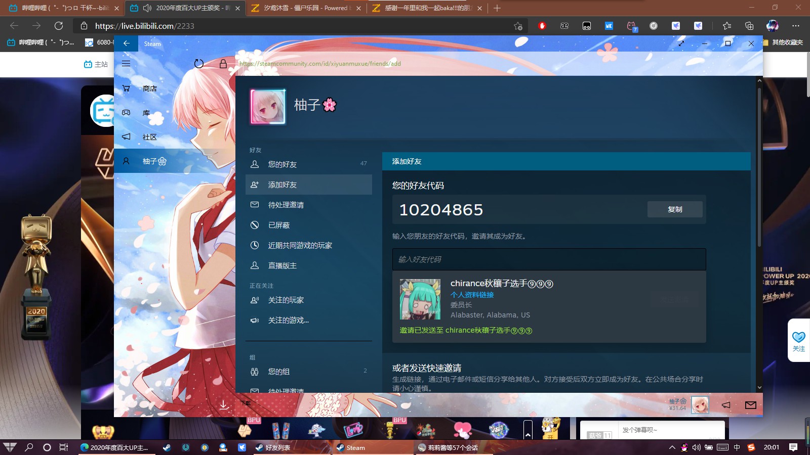Screen dimensions: 810x455
Task: Open 商店 store in sidebar
Action: tap(149, 88)
